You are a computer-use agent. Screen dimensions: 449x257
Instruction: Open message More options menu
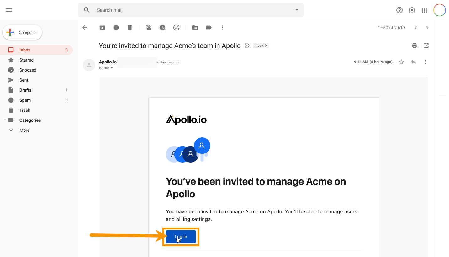426,62
